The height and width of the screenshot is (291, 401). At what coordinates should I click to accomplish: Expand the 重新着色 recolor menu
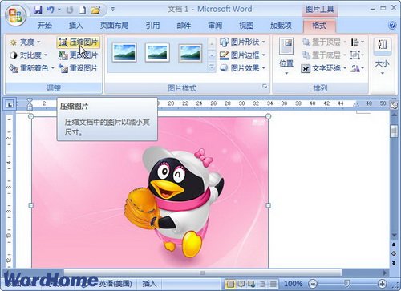pos(32,68)
